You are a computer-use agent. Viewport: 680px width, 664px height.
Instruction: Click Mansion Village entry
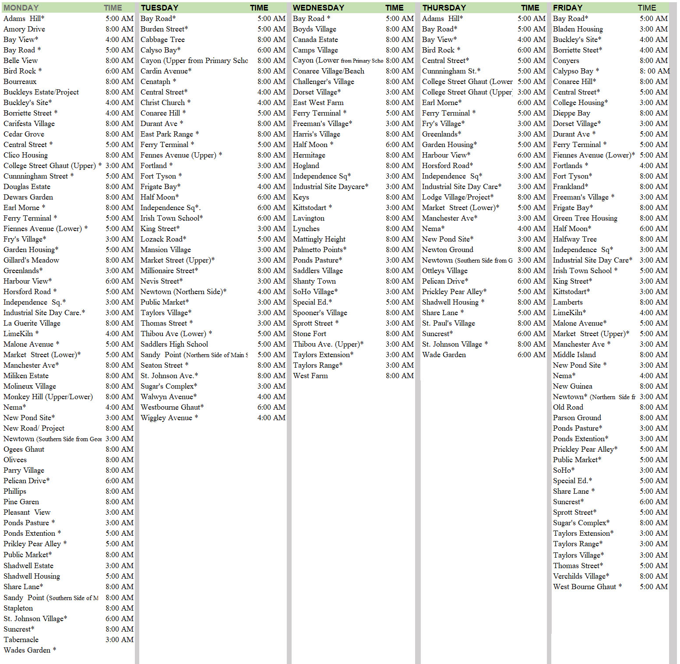coord(166,249)
